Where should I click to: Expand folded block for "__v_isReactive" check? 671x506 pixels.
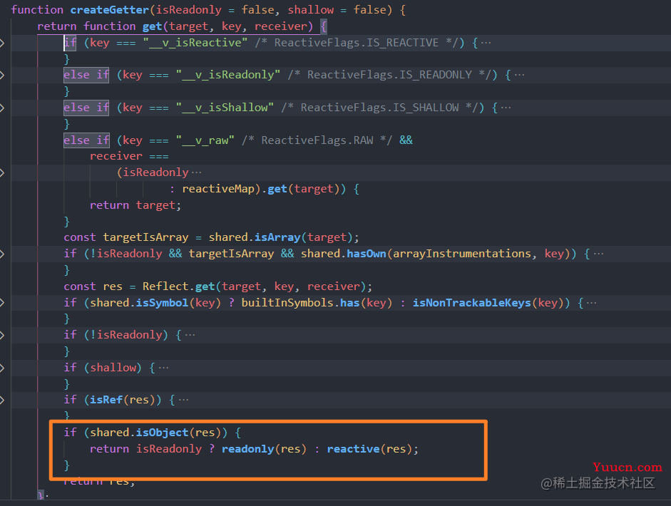[x=2, y=43]
